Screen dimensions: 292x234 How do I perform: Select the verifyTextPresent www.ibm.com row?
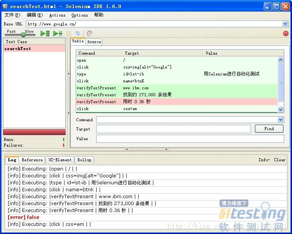177,88
